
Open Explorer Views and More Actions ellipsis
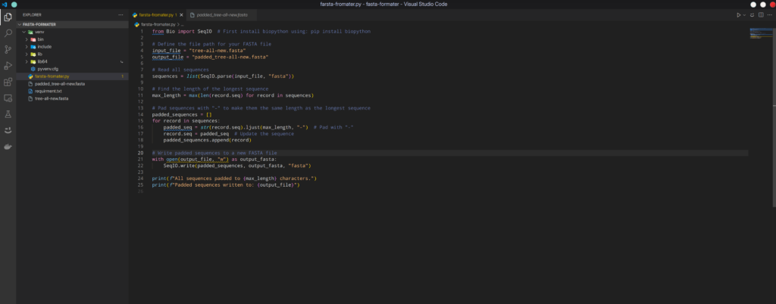point(120,15)
